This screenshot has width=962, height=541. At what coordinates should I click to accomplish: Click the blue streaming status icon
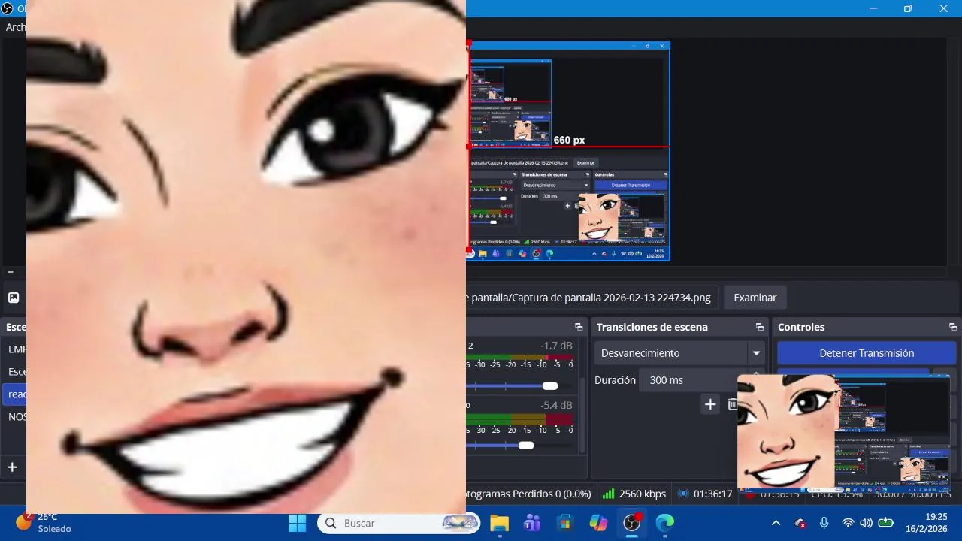click(x=683, y=494)
